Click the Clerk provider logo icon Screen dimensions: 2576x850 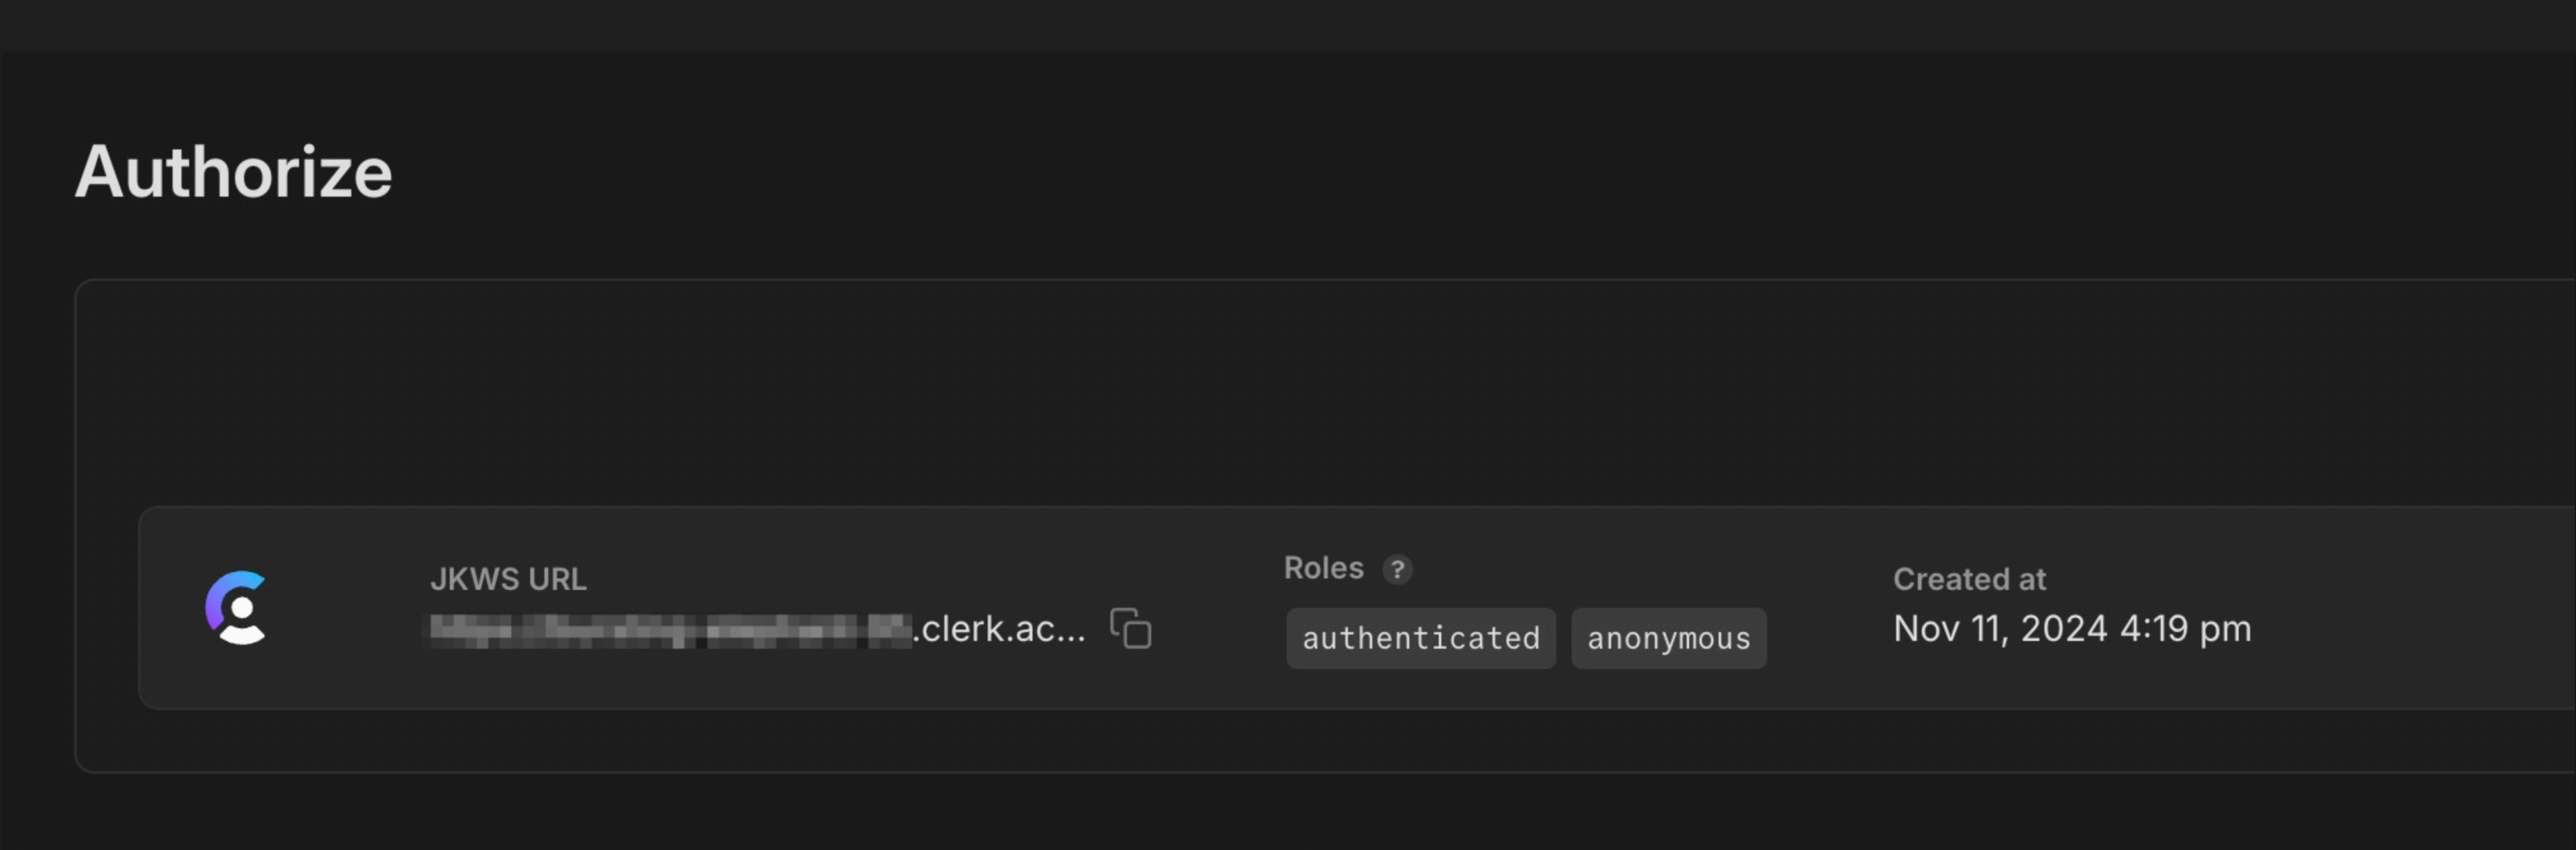click(236, 607)
